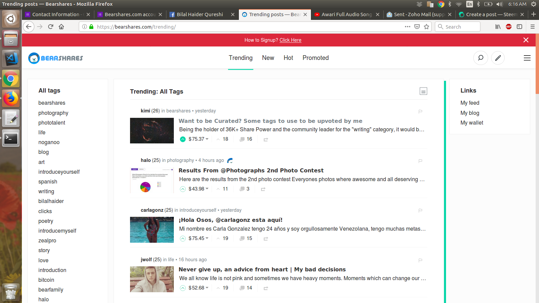This screenshot has width=539, height=303.
Task: Click the Bearshares logo
Action: pos(55,58)
